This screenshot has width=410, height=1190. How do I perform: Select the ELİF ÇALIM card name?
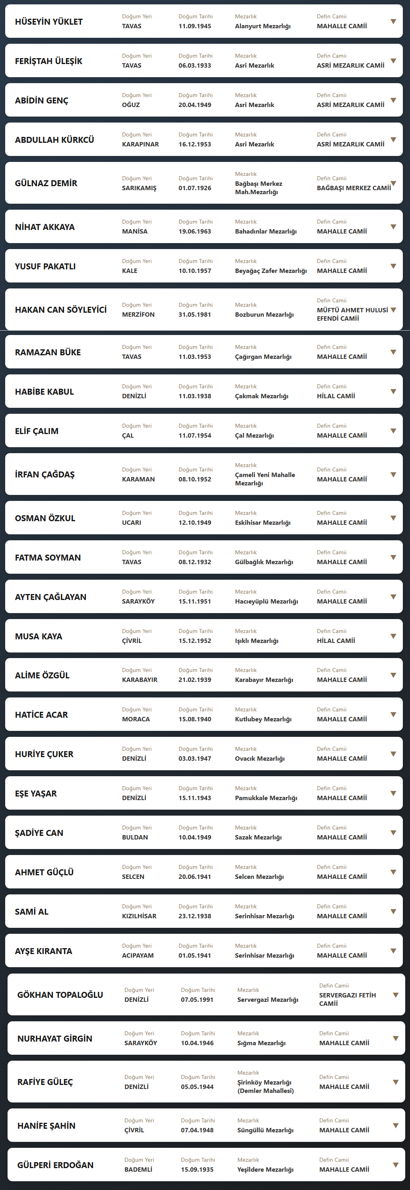click(37, 431)
